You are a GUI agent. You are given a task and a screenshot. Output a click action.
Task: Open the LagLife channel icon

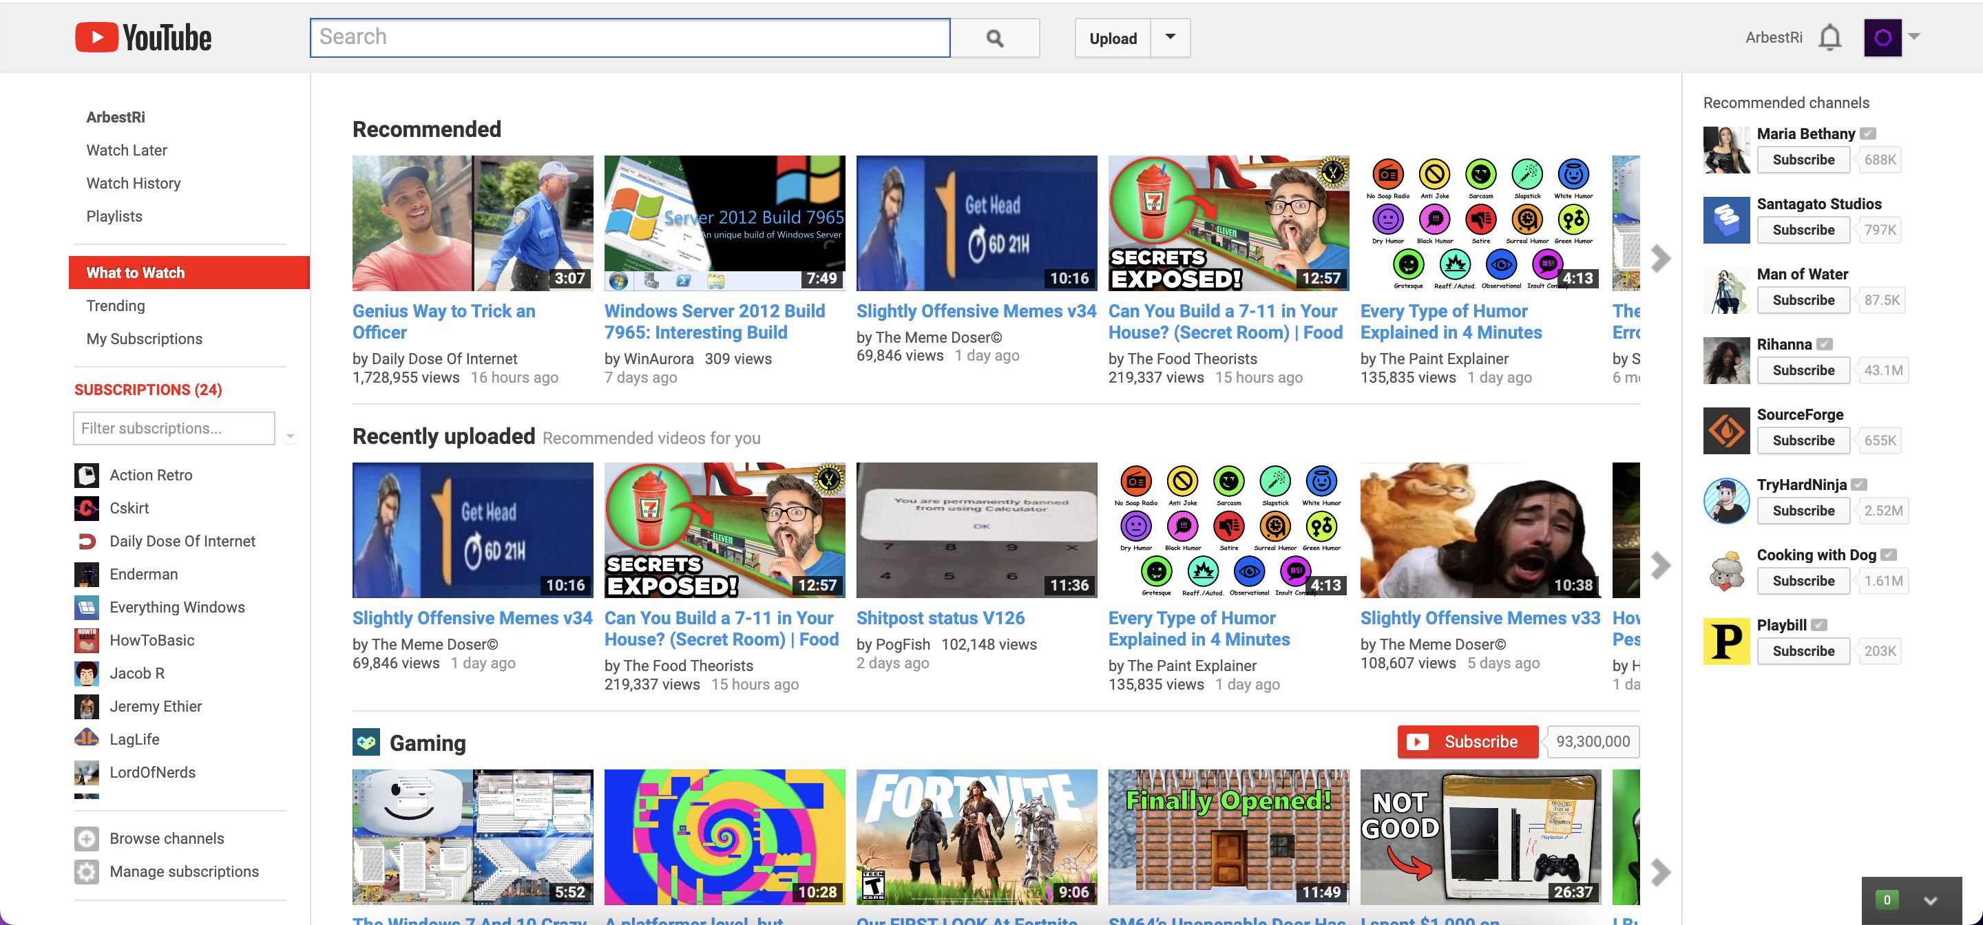86,740
